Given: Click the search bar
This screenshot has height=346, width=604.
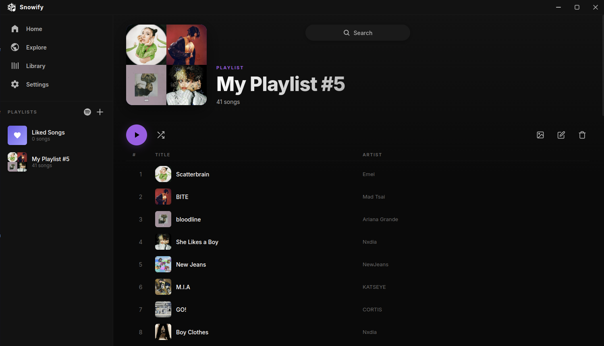Looking at the screenshot, I should (357, 33).
